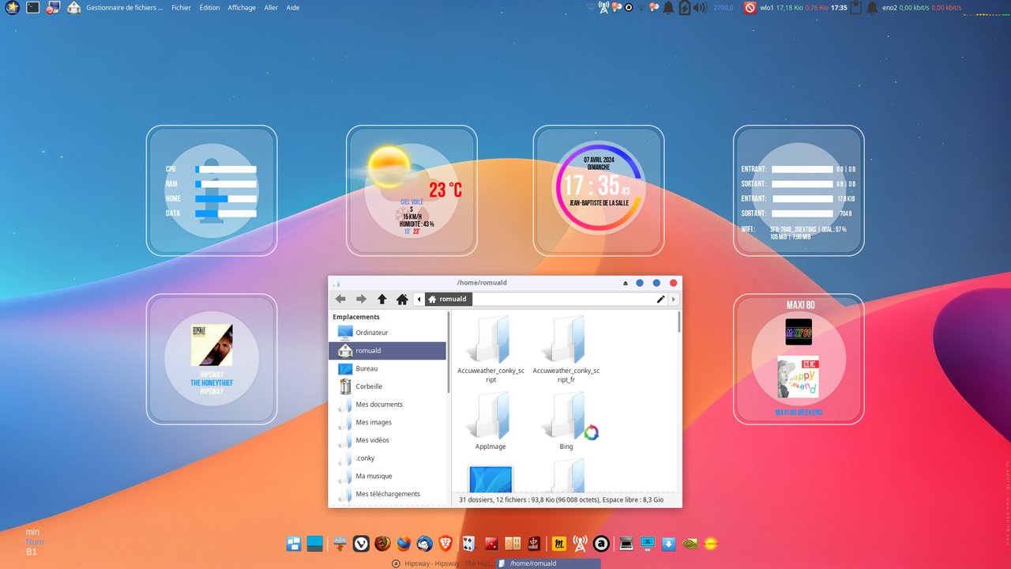Open the battery tray indicator
This screenshot has width=1011, height=569.
pos(684,8)
